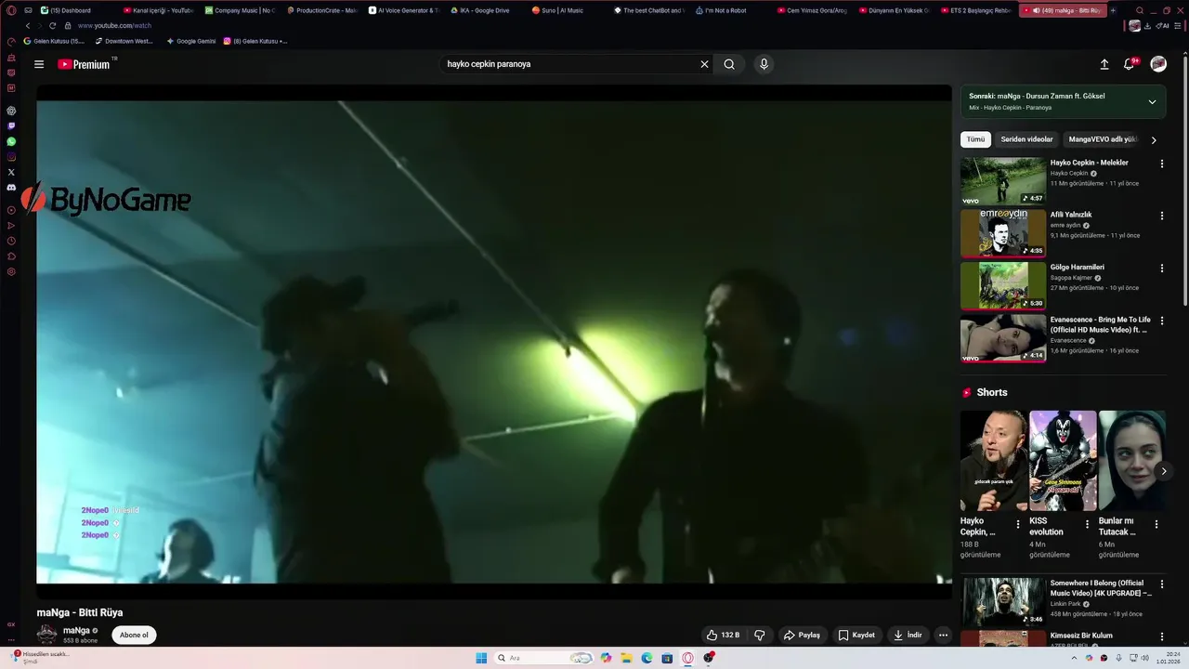Reload the page in browser toolbar
Image resolution: width=1189 pixels, height=669 pixels.
[53, 26]
